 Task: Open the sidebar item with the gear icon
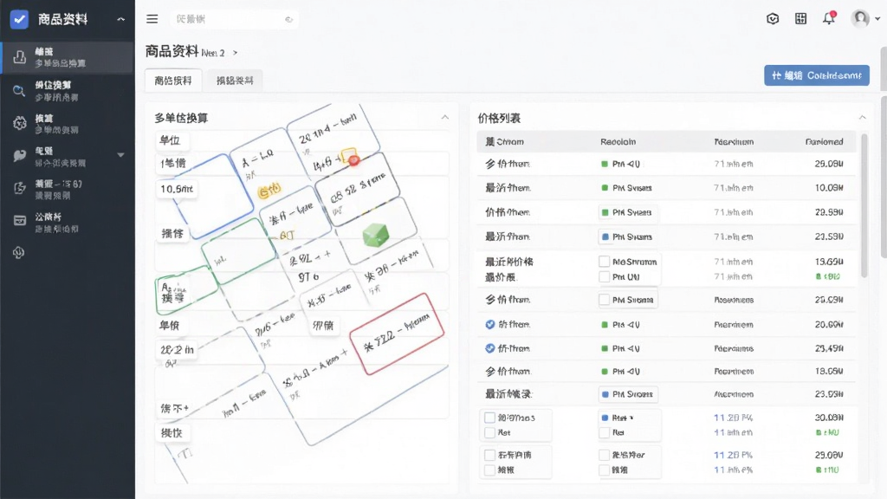68,123
